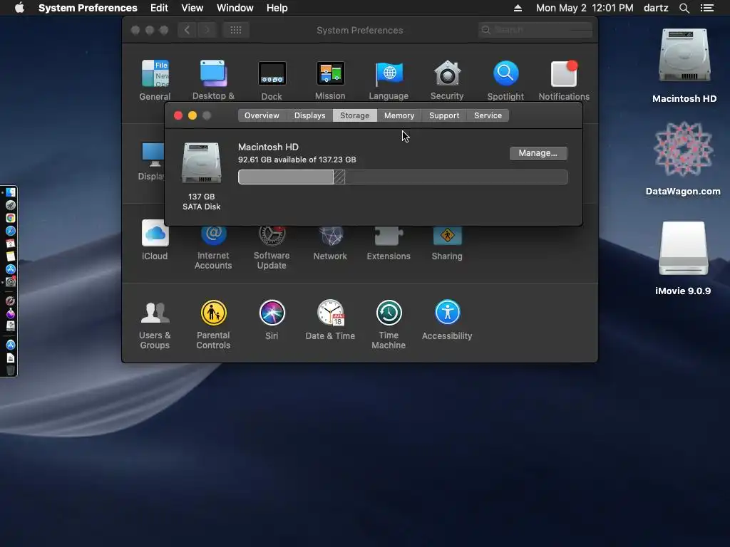
Task: Open Time Machine preferences
Action: [x=389, y=325]
